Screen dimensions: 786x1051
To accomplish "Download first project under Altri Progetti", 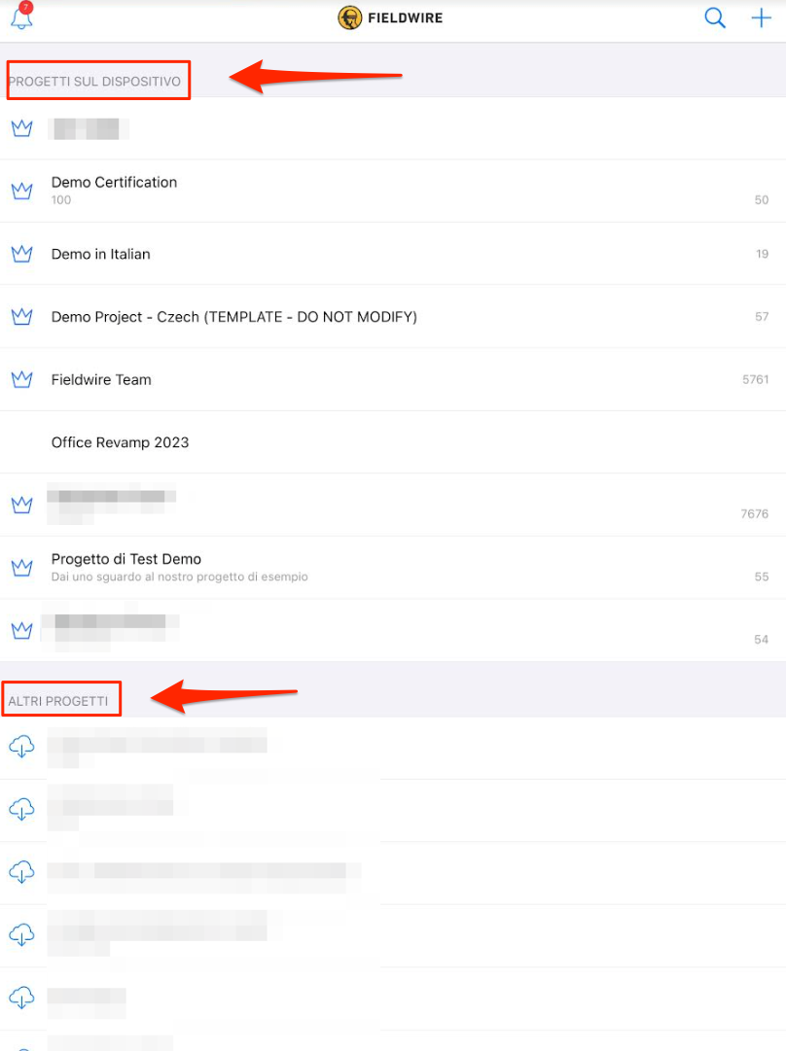I will pos(21,746).
